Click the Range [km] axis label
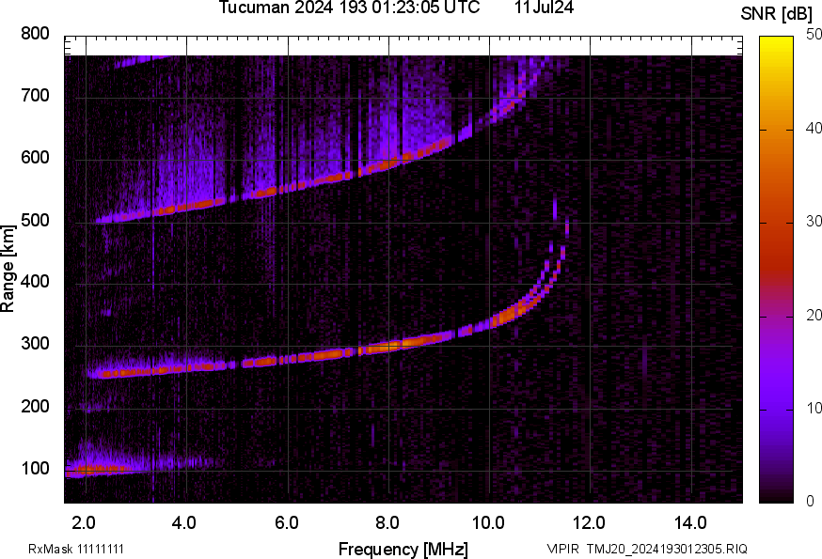 point(9,268)
